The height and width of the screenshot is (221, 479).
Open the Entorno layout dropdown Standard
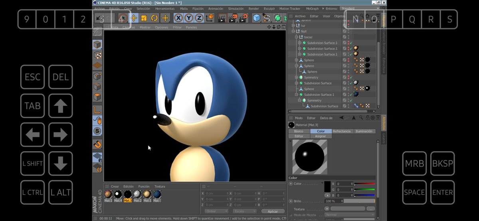point(360,8)
